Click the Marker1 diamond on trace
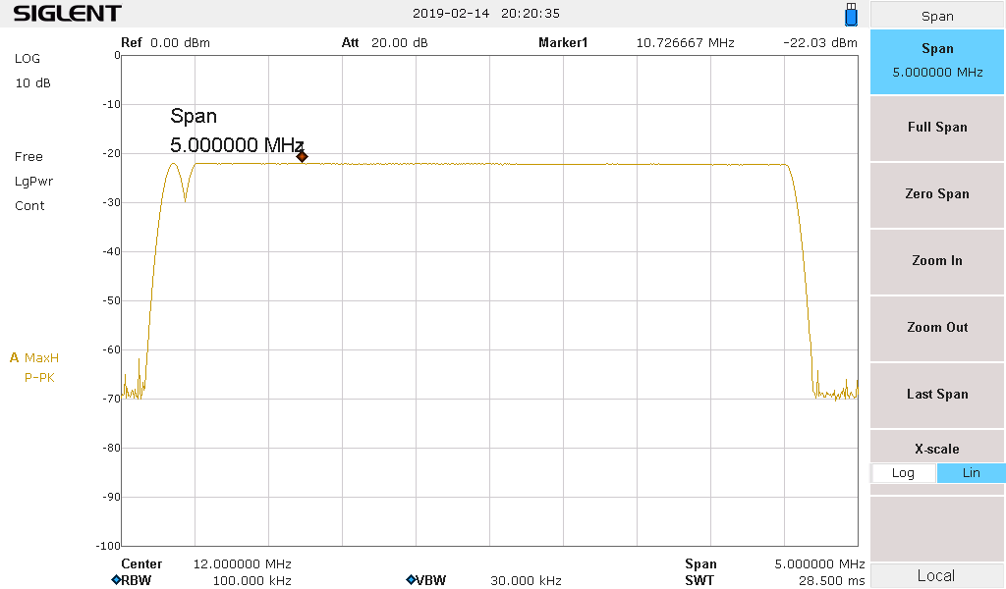This screenshot has height=589, width=1006. coord(303,156)
